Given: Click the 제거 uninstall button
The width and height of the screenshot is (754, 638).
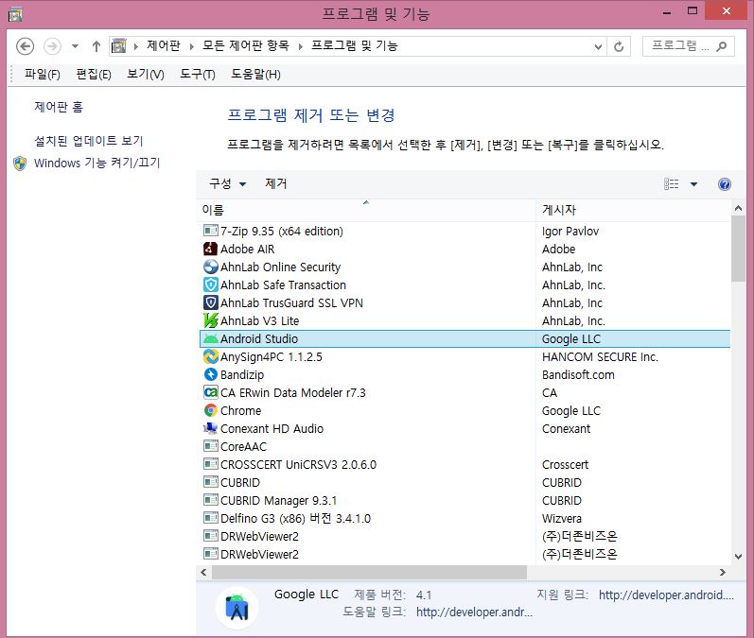Looking at the screenshot, I should coord(276,184).
